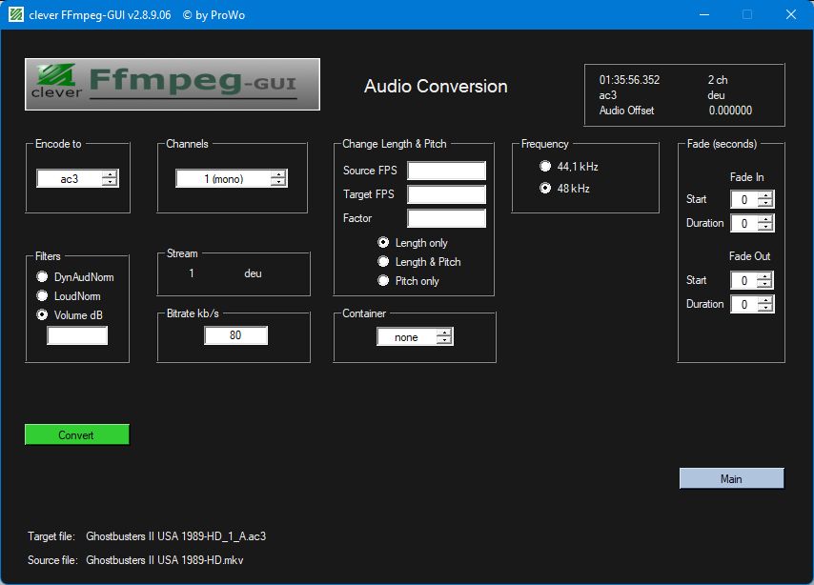The width and height of the screenshot is (814, 585).
Task: Click the Source FPS input field
Action: point(446,171)
